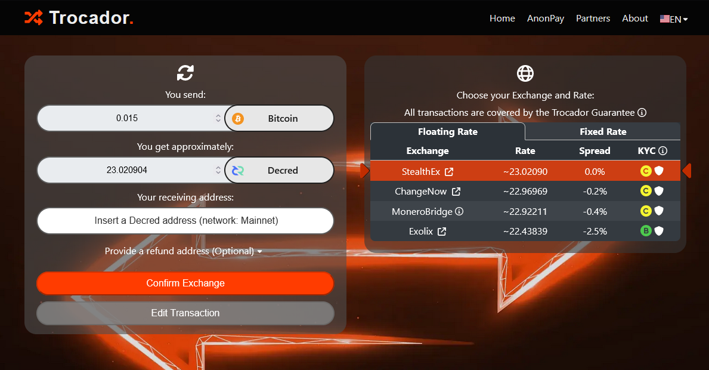Click the swap currencies refresh icon

coord(185,73)
